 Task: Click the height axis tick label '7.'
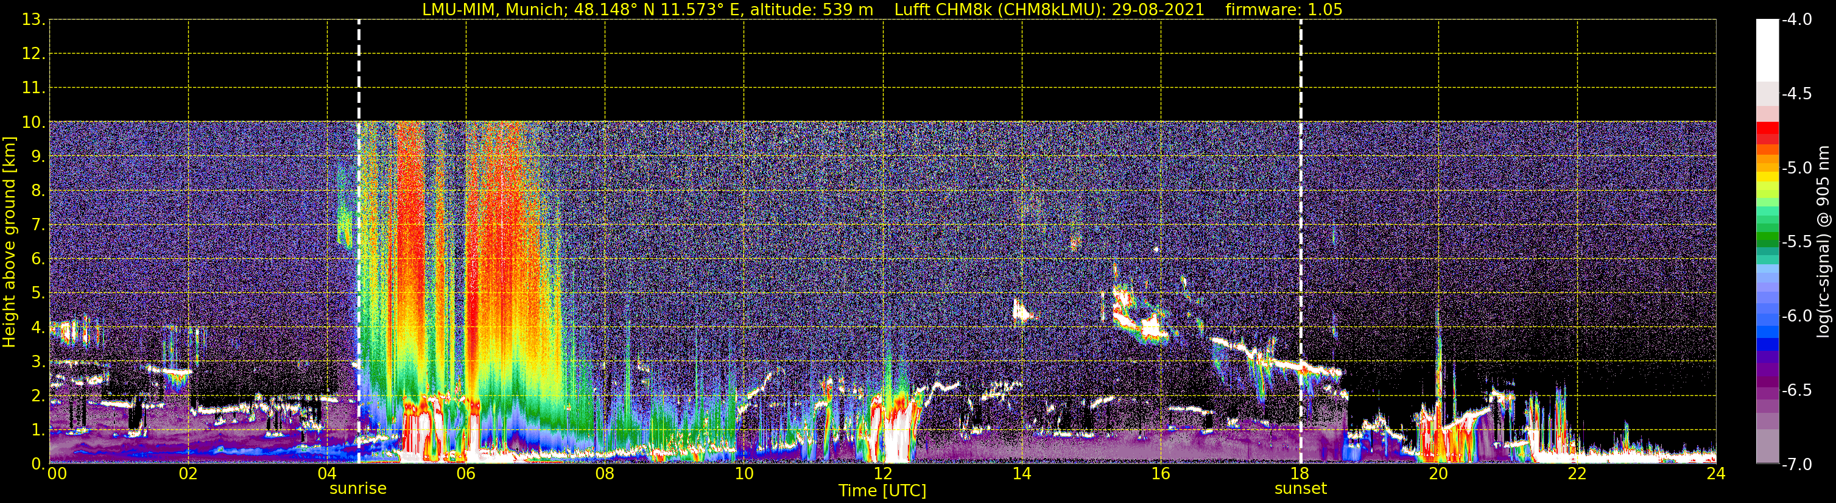pos(38,225)
